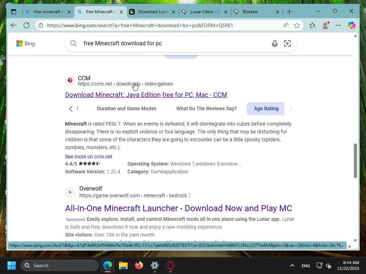
Task: Close the Download Lunar tab
Action: coord(173,12)
